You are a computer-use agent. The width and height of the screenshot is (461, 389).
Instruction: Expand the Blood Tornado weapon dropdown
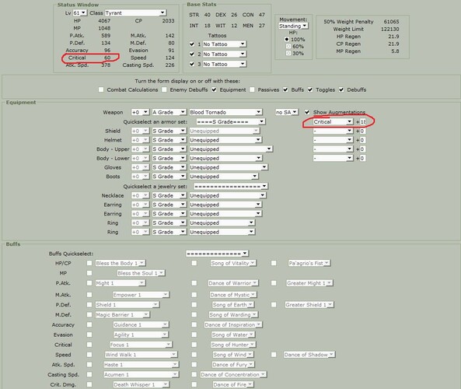click(225, 112)
